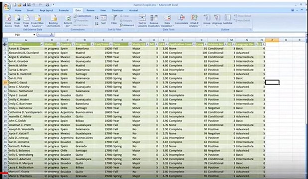The width and height of the screenshot is (308, 179).
Task: Switch to the Home ribbon tab
Action: point(18,10)
